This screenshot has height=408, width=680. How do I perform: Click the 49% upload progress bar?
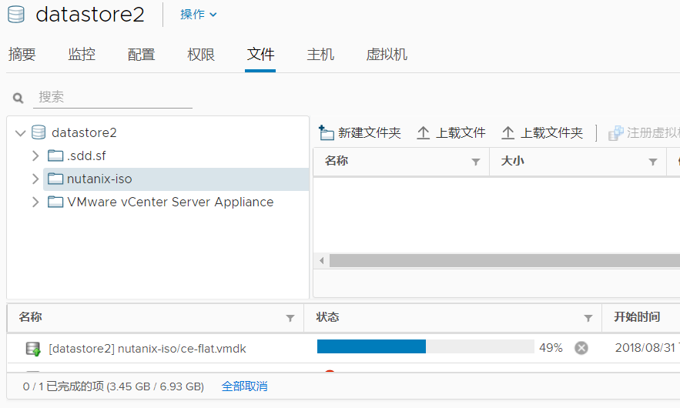pos(425,346)
